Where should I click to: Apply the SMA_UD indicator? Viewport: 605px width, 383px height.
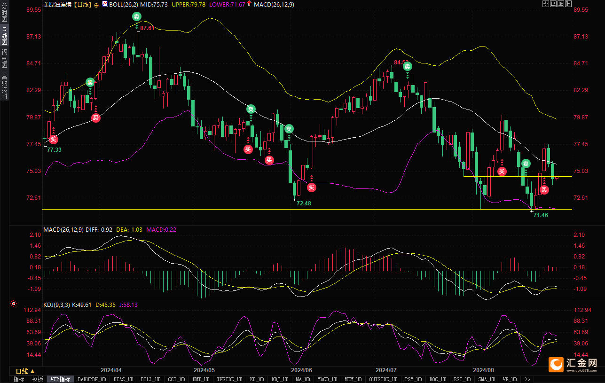[487, 379]
